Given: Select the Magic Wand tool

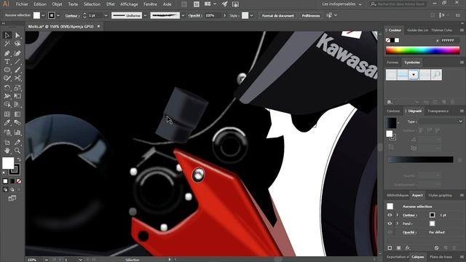Looking at the screenshot, I should click(x=7, y=44).
